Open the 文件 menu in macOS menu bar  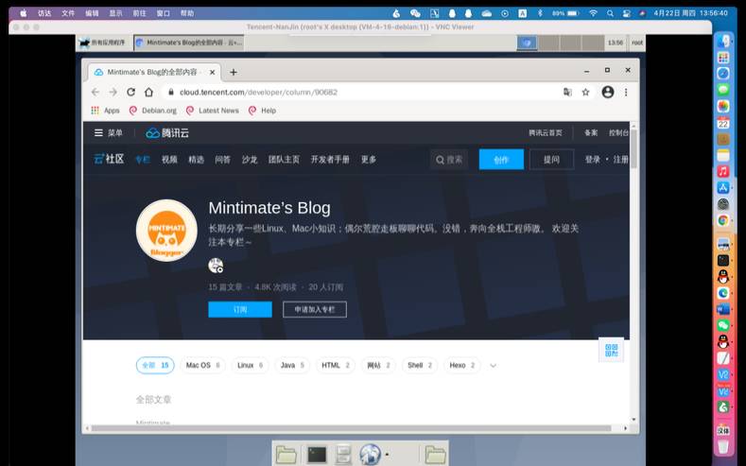click(x=68, y=13)
